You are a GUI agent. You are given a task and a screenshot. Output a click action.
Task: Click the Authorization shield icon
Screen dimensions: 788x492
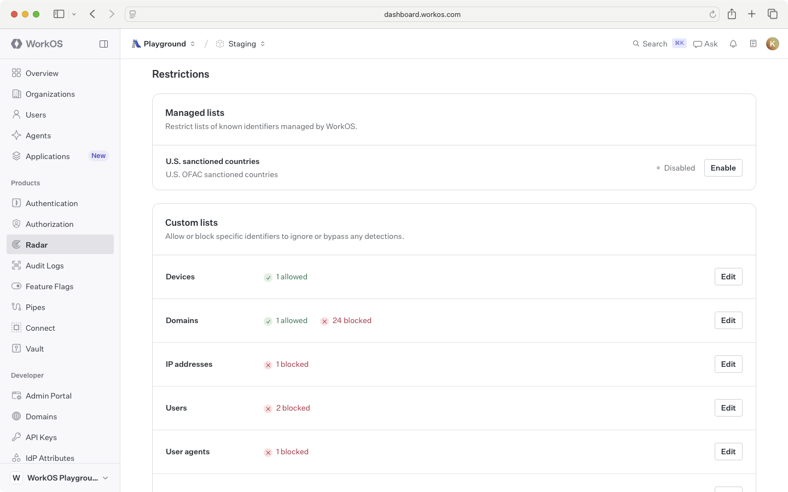point(16,224)
